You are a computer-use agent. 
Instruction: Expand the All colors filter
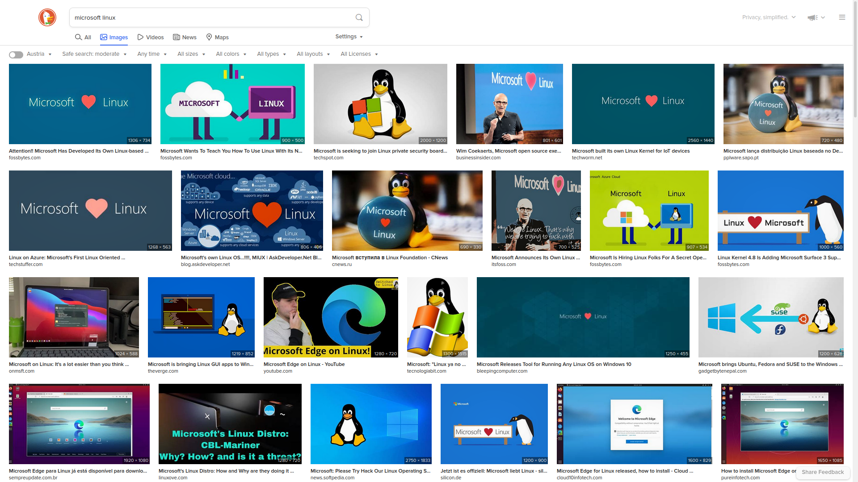click(x=231, y=54)
